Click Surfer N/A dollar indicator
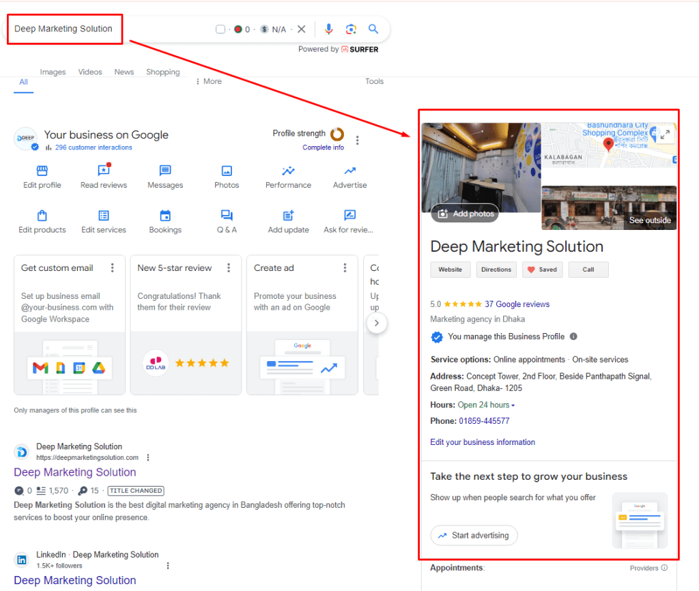Viewport: 699px width, 591px height. (273, 29)
